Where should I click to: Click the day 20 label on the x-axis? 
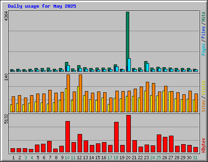pos(128,158)
